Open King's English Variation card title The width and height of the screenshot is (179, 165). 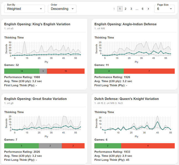point(37,24)
